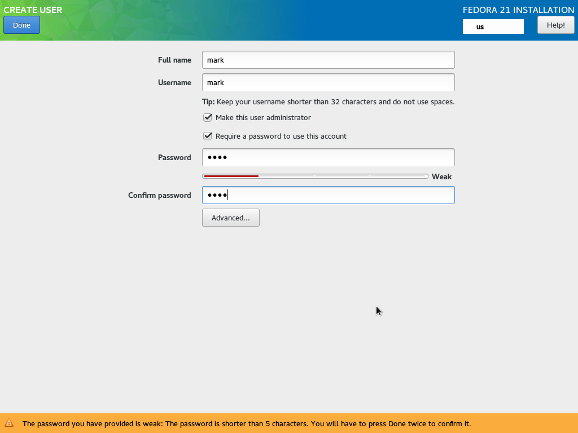Click into the Username input field
The width and height of the screenshot is (578, 433).
point(328,82)
